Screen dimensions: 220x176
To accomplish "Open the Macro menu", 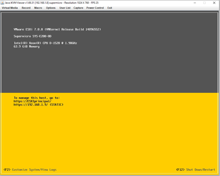I will (38, 8).
